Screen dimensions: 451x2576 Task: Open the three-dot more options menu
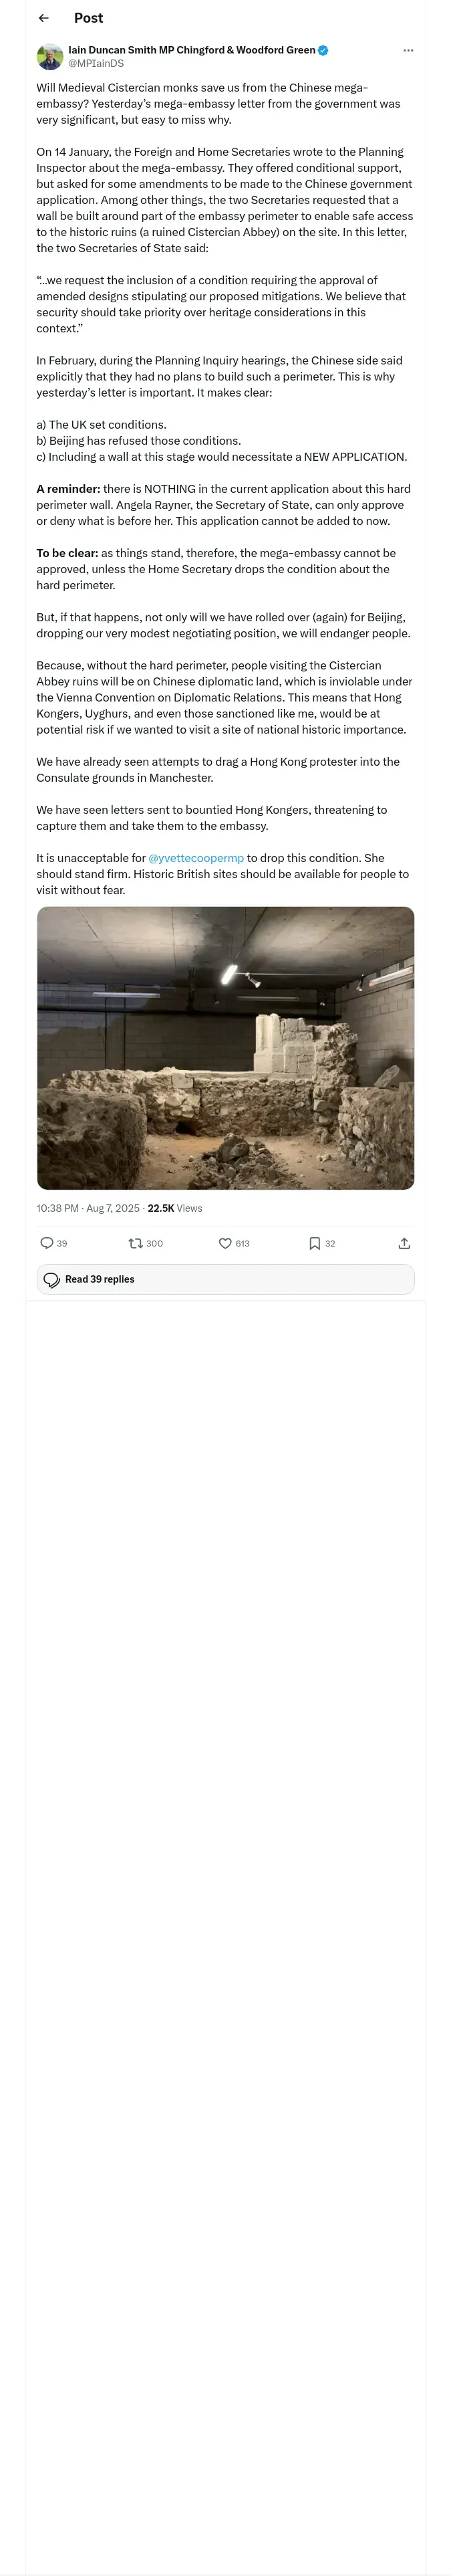pyautogui.click(x=408, y=50)
